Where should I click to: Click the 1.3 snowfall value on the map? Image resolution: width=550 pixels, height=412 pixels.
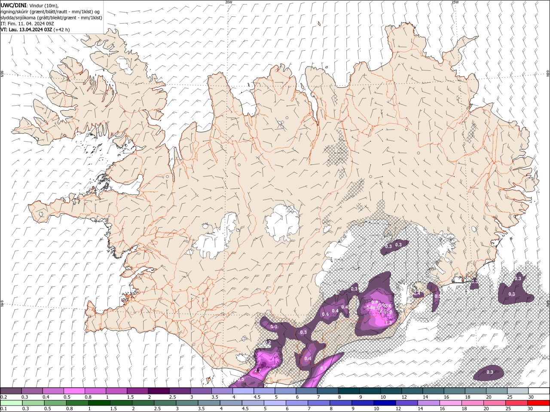(x=388, y=323)
